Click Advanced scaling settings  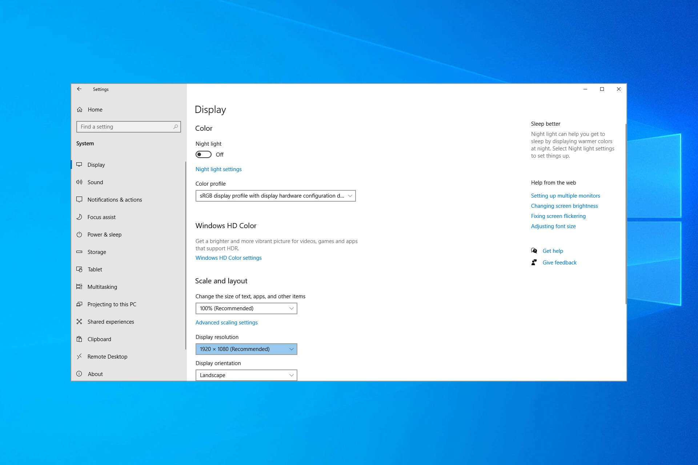click(226, 322)
